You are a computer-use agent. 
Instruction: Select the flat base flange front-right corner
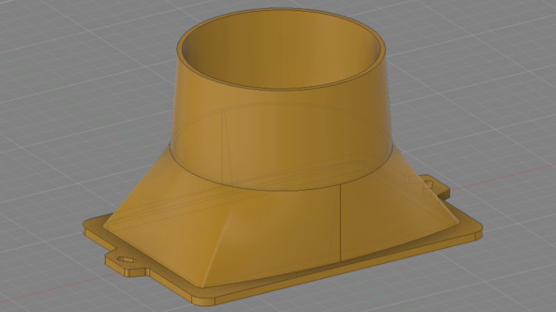point(472,230)
